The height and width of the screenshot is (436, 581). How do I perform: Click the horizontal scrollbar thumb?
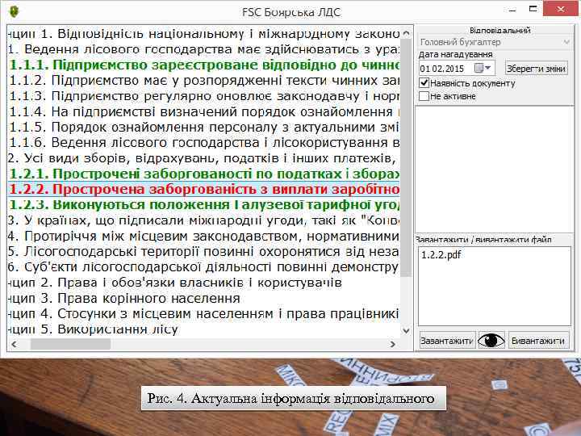pos(70,344)
